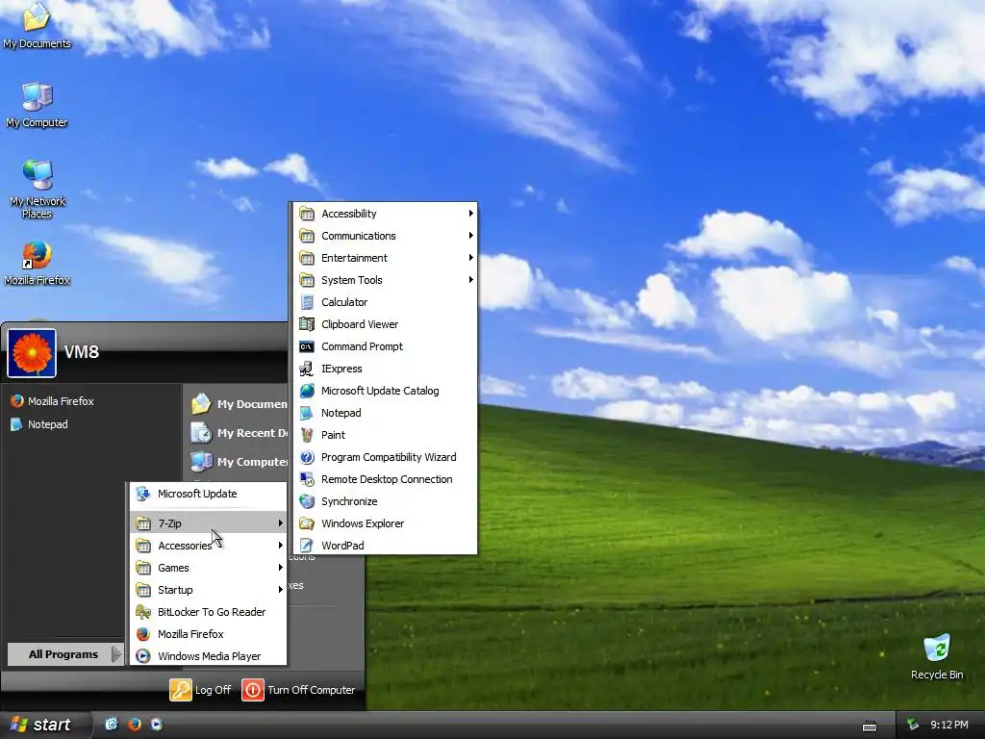Click the system tray network icon
This screenshot has width=985, height=739.
click(x=913, y=725)
